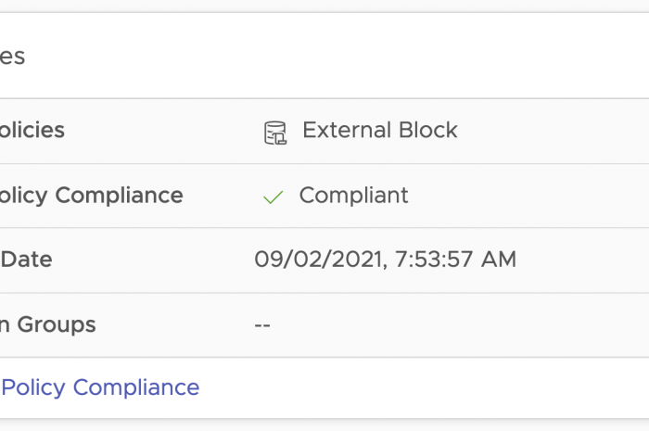The width and height of the screenshot is (649, 431).
Task: Click the Compliant status text
Action: (x=353, y=196)
